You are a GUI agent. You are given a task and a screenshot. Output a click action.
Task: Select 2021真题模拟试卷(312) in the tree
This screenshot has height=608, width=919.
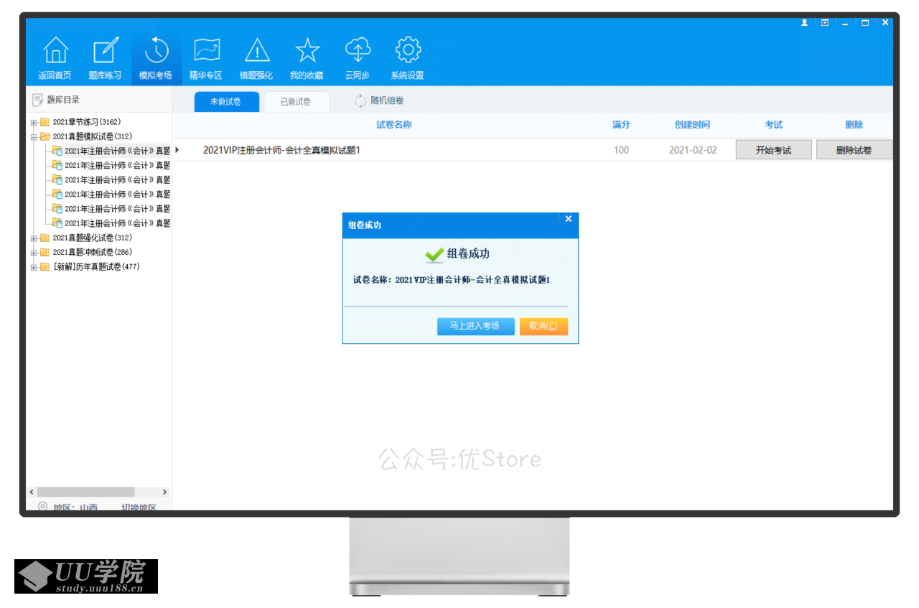click(x=92, y=136)
